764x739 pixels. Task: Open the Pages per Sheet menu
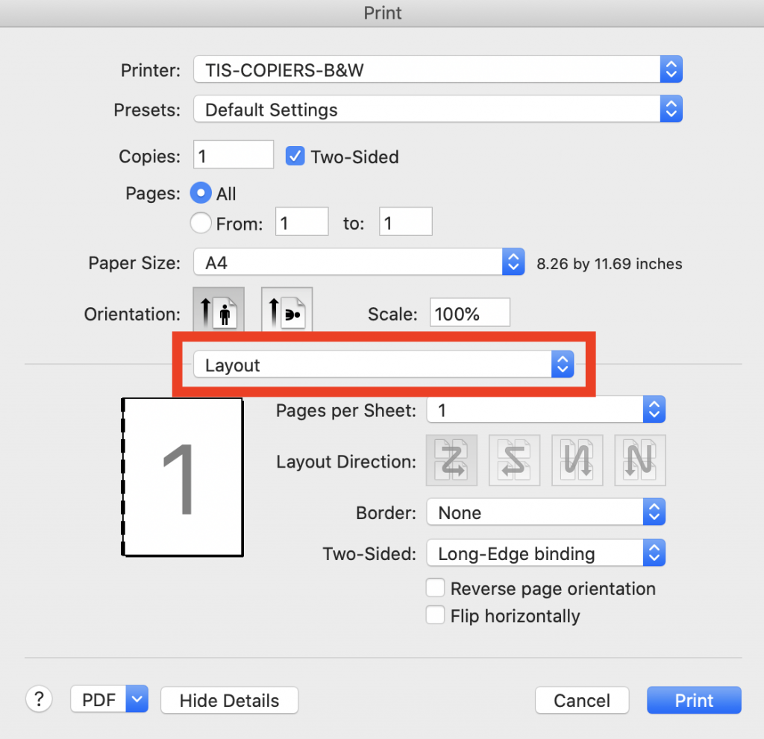[x=545, y=410]
